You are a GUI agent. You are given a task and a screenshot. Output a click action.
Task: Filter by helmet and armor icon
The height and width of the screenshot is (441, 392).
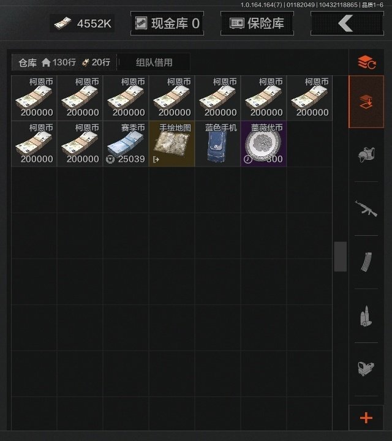tap(366, 155)
